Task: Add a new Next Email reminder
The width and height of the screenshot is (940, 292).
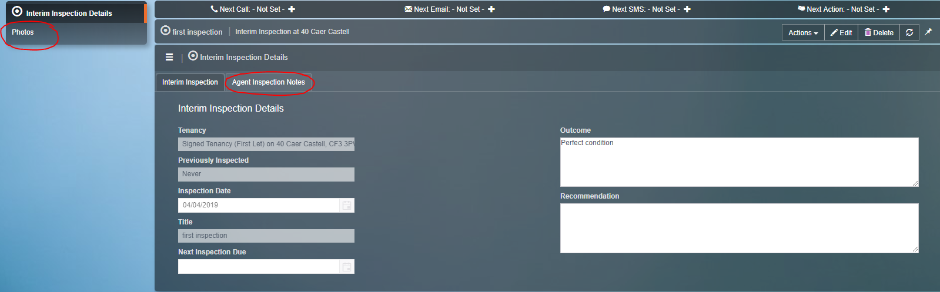Action: 491,9
